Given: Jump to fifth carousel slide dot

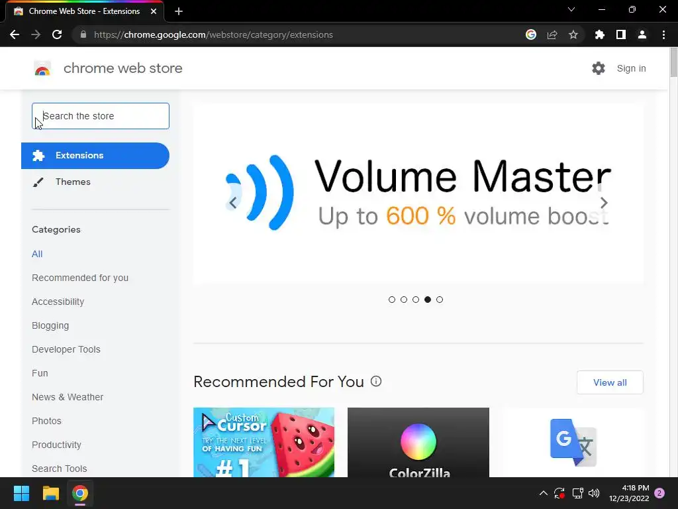Looking at the screenshot, I should coord(440,300).
